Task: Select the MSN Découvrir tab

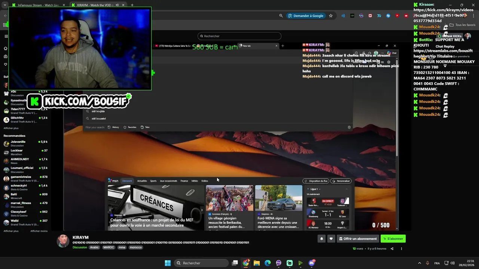Action: [127, 181]
